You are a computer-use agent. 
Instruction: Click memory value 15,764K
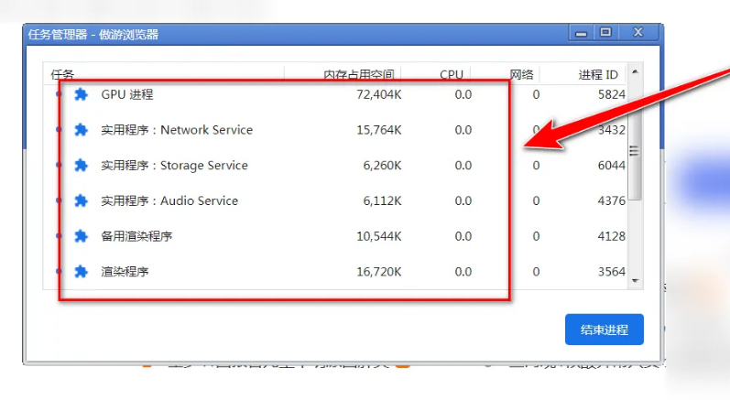tap(378, 130)
